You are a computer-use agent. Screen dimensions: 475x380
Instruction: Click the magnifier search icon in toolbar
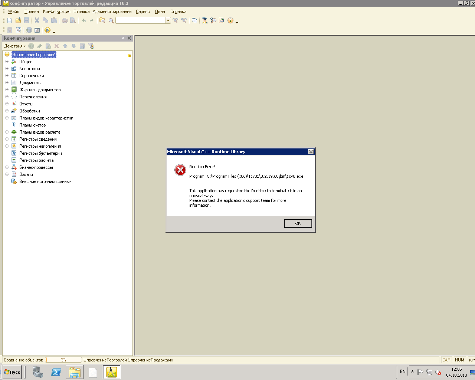point(111,20)
